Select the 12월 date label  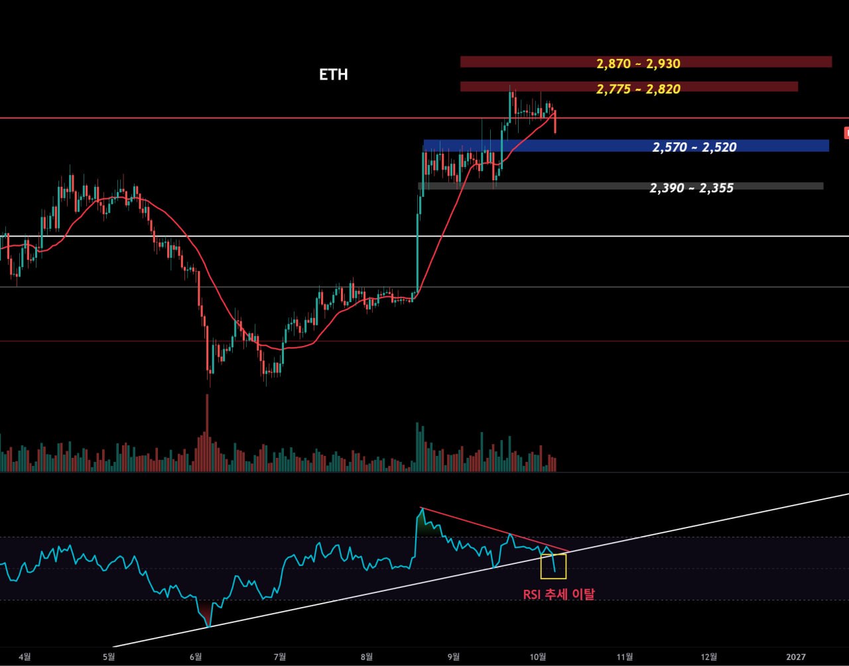(x=709, y=657)
